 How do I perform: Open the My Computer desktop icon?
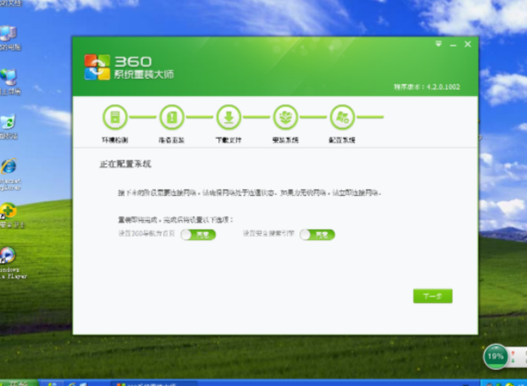click(9, 38)
